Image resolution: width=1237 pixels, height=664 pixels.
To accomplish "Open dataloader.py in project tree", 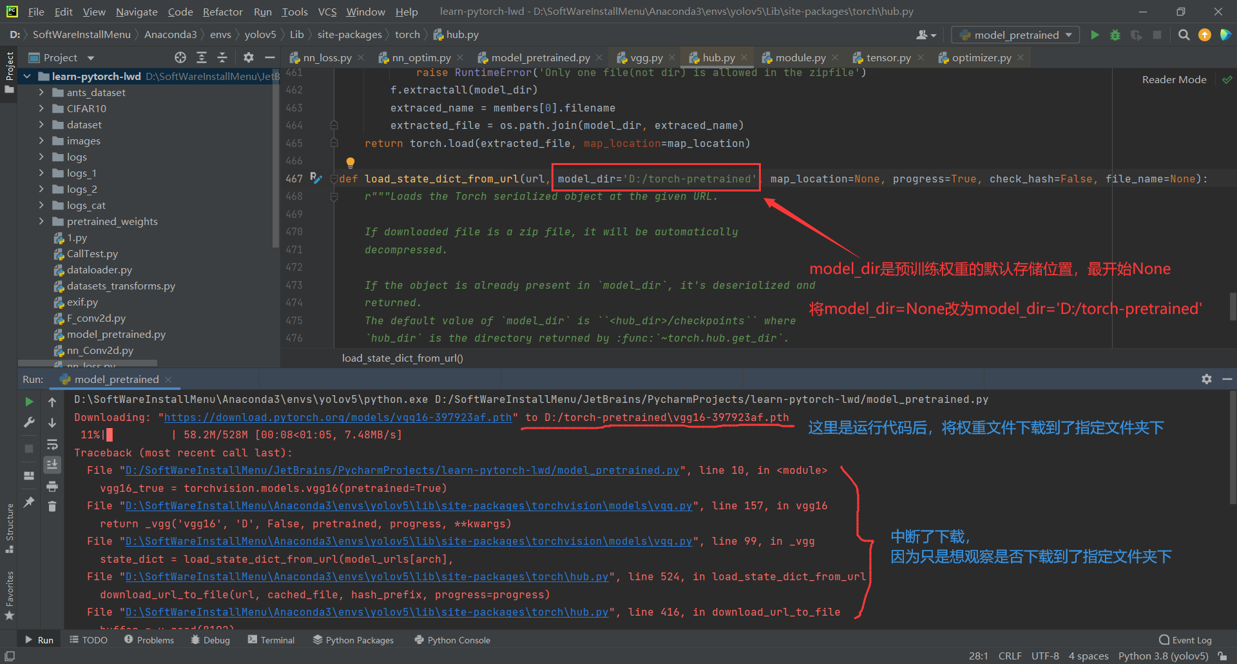I will pos(99,269).
